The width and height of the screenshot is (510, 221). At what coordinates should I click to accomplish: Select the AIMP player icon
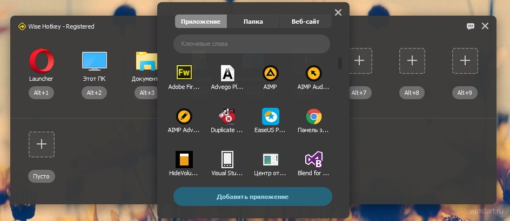(x=270, y=73)
